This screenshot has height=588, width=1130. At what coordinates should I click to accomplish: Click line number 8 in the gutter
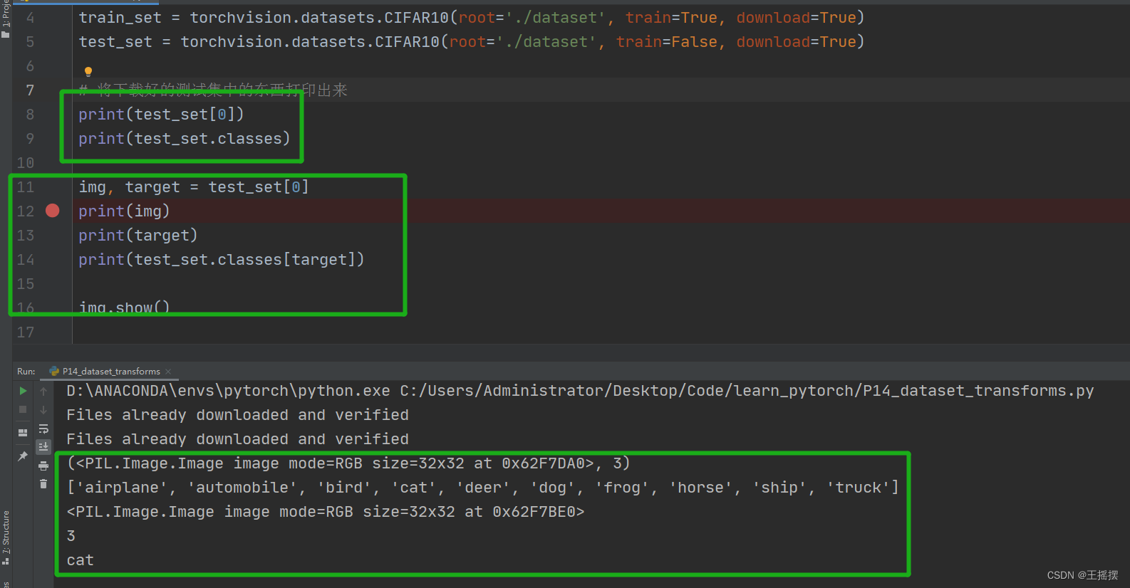pyautogui.click(x=30, y=114)
